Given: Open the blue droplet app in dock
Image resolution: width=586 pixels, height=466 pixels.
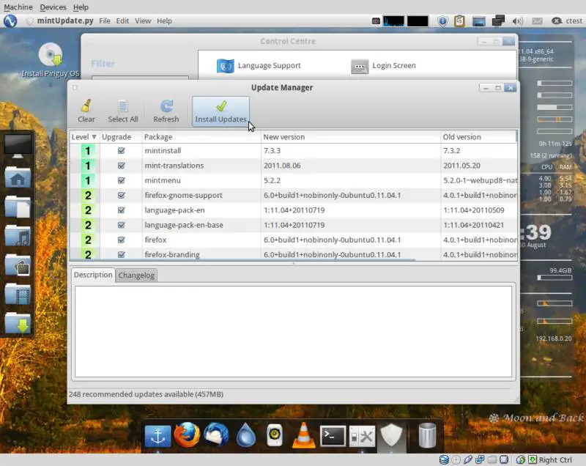Looking at the screenshot, I should click(246, 435).
